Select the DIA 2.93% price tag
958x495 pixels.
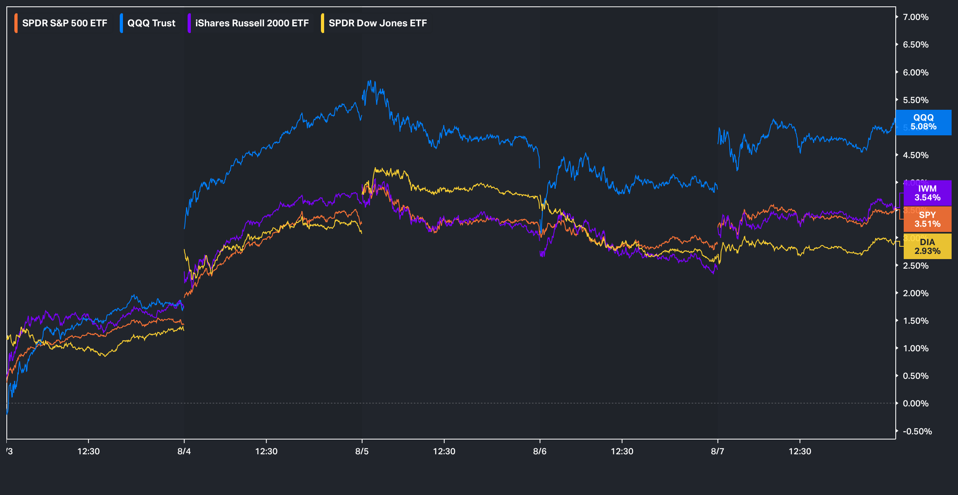927,246
